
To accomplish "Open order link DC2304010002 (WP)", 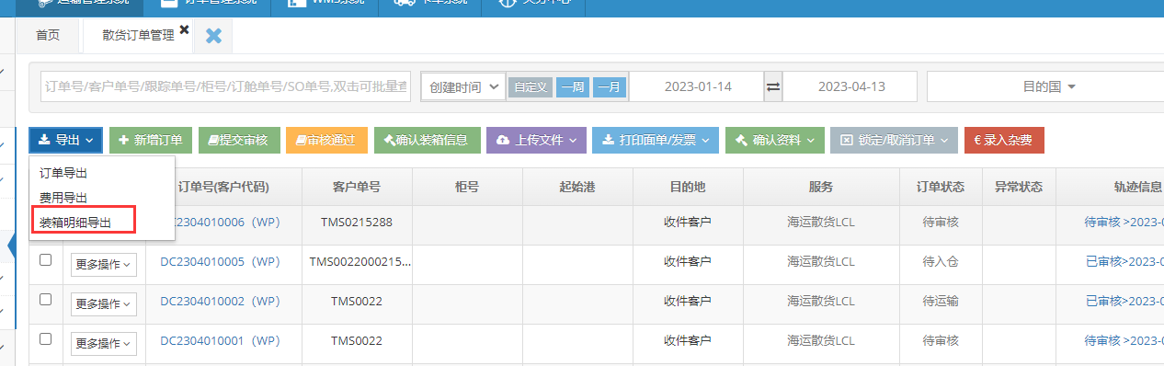I will [x=220, y=301].
